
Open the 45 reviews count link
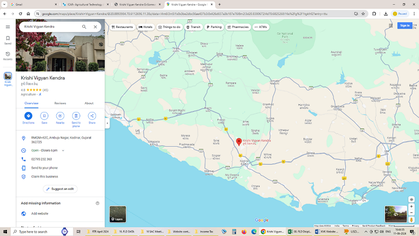[46, 90]
